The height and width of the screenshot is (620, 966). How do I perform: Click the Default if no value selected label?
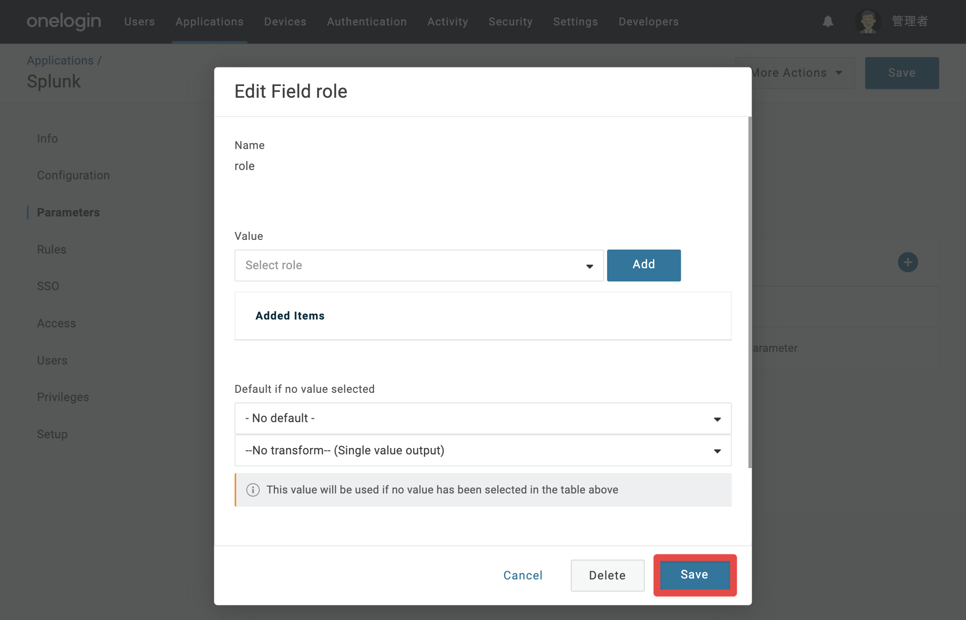pyautogui.click(x=305, y=389)
